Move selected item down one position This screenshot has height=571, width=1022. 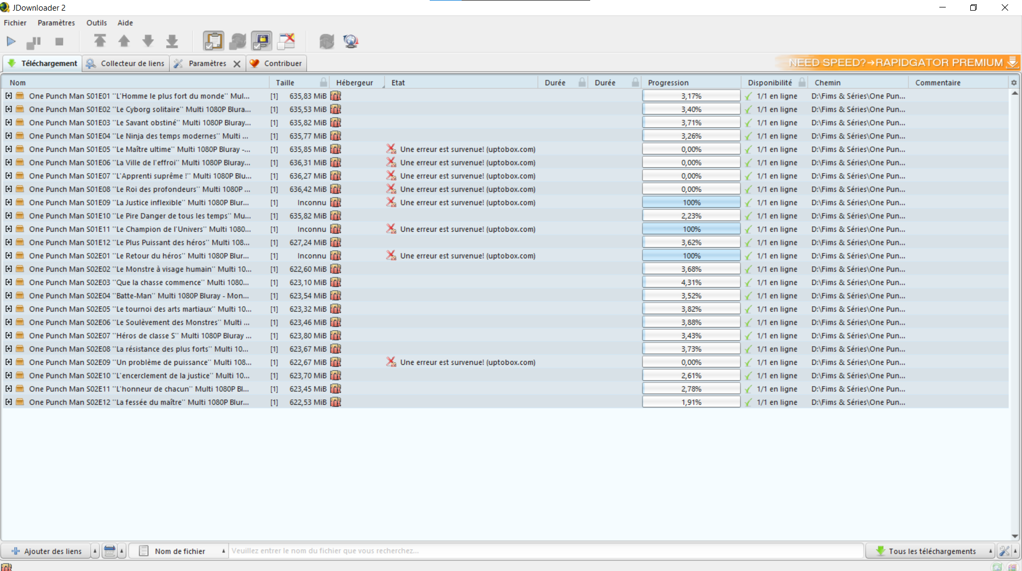point(148,41)
